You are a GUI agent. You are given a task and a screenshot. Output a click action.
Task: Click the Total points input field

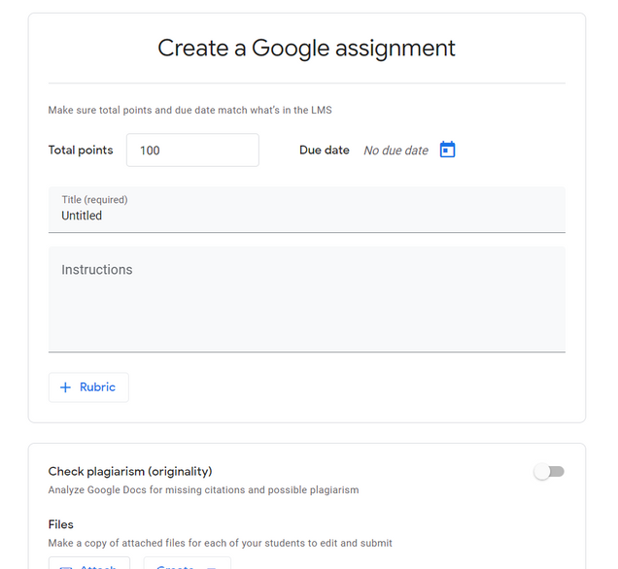[x=192, y=151]
